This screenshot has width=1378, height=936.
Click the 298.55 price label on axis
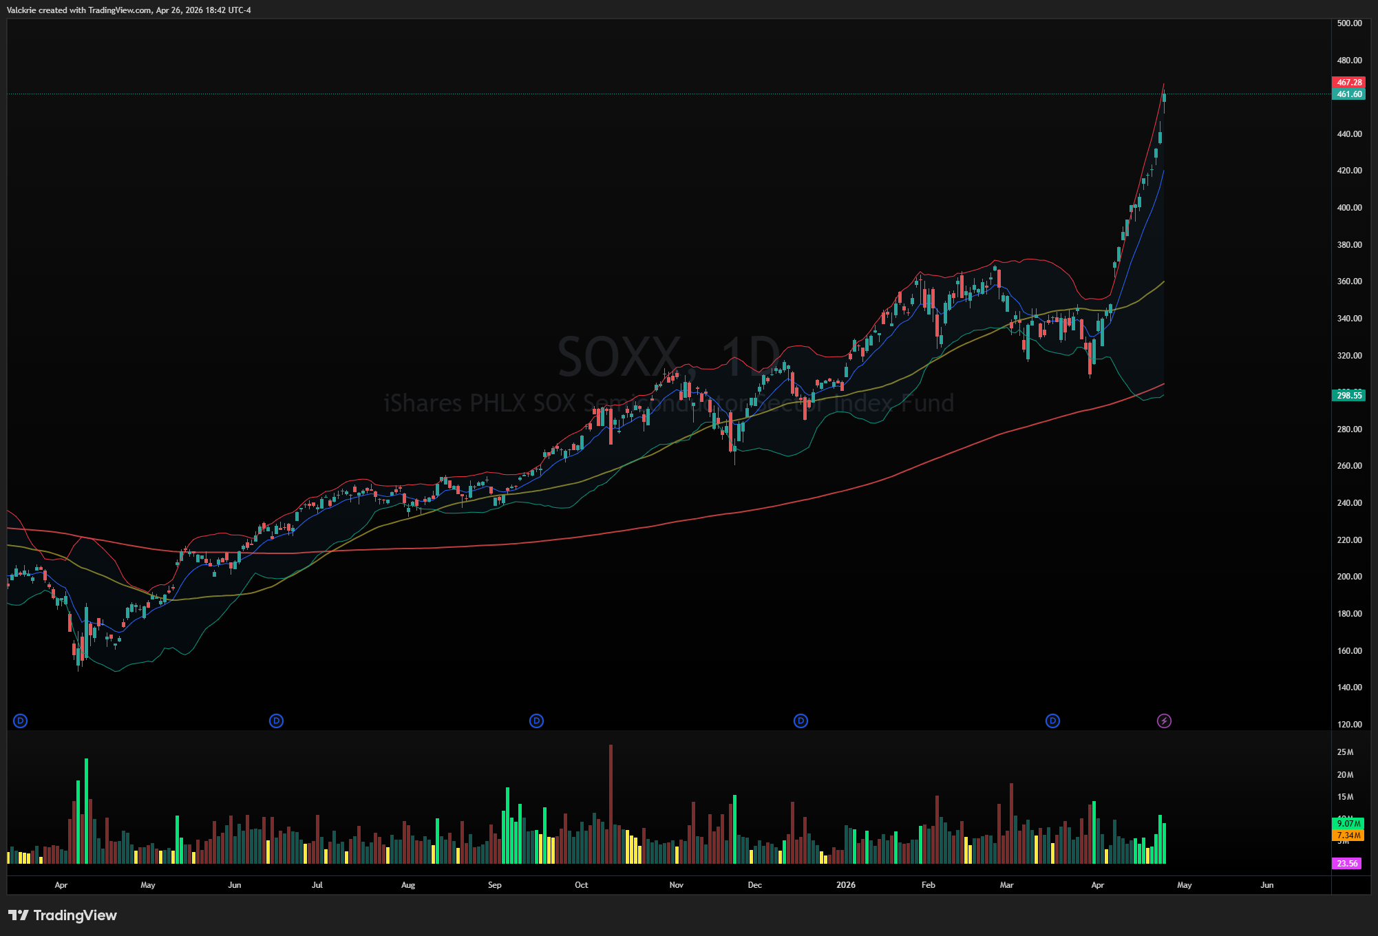click(1348, 395)
